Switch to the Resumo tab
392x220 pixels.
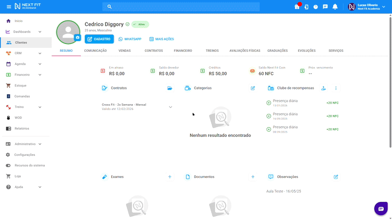[66, 51]
